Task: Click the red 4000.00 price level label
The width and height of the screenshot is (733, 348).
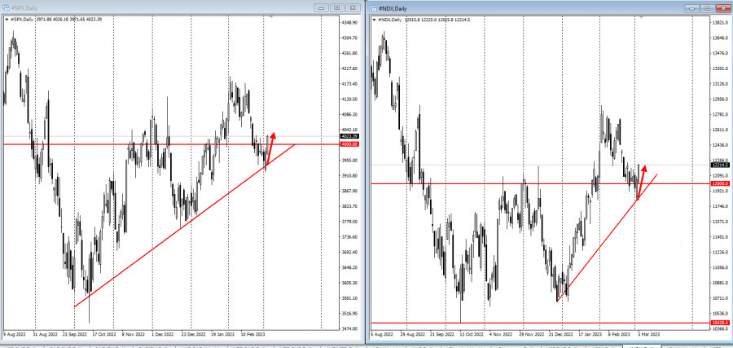Action: coord(350,144)
